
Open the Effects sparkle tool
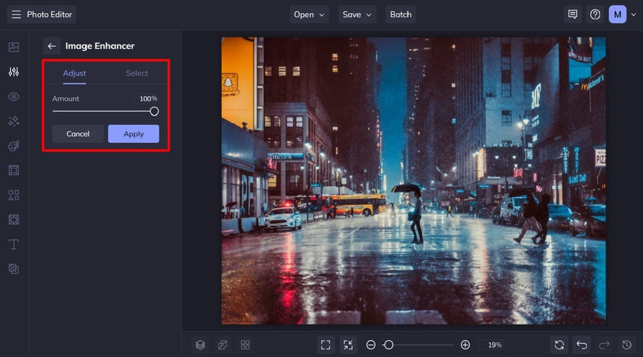point(14,121)
